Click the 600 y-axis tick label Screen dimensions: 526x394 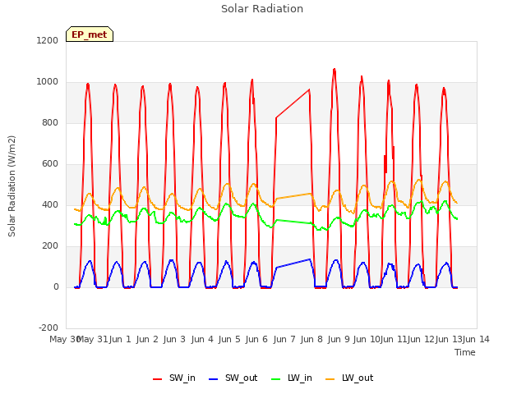(50, 164)
